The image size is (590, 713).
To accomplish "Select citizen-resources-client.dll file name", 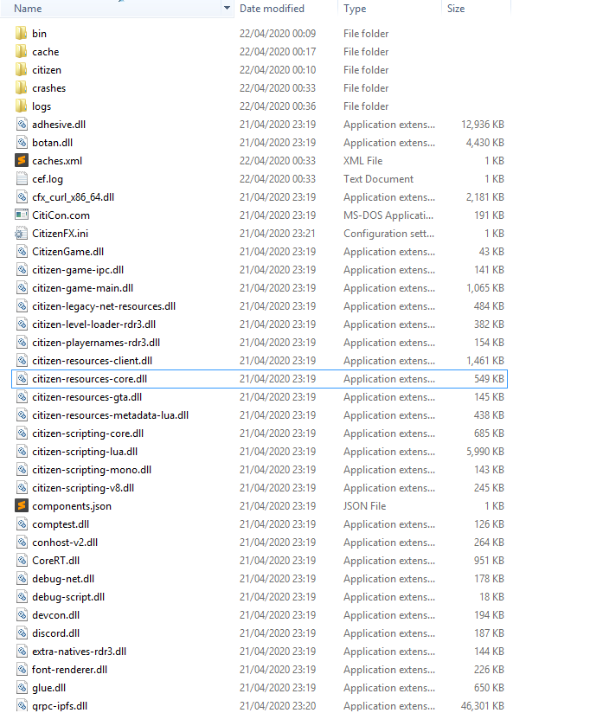I will (92, 361).
